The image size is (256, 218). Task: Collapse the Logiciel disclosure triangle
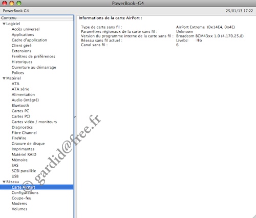[4, 24]
